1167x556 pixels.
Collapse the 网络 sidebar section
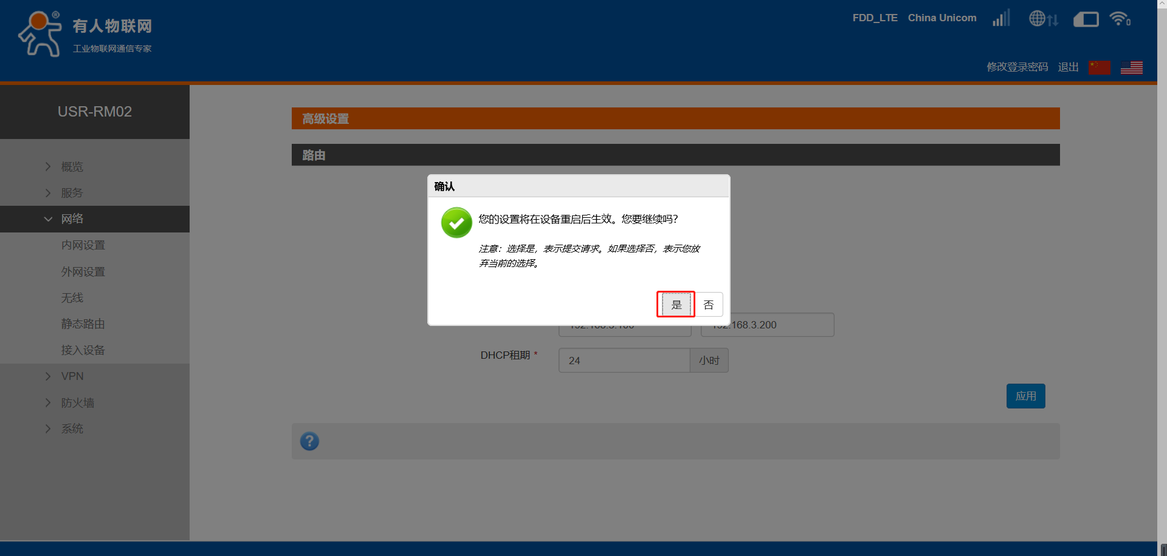click(72, 219)
